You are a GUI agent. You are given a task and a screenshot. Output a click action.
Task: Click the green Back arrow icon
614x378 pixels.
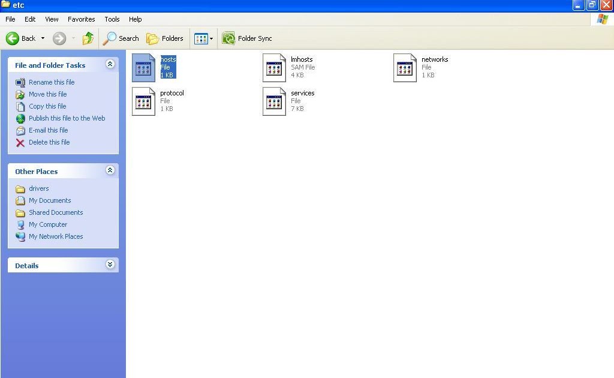[12, 38]
